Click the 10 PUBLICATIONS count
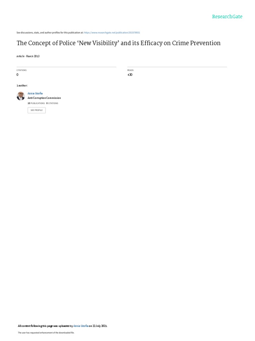The image size is (255, 341). (x=36, y=103)
